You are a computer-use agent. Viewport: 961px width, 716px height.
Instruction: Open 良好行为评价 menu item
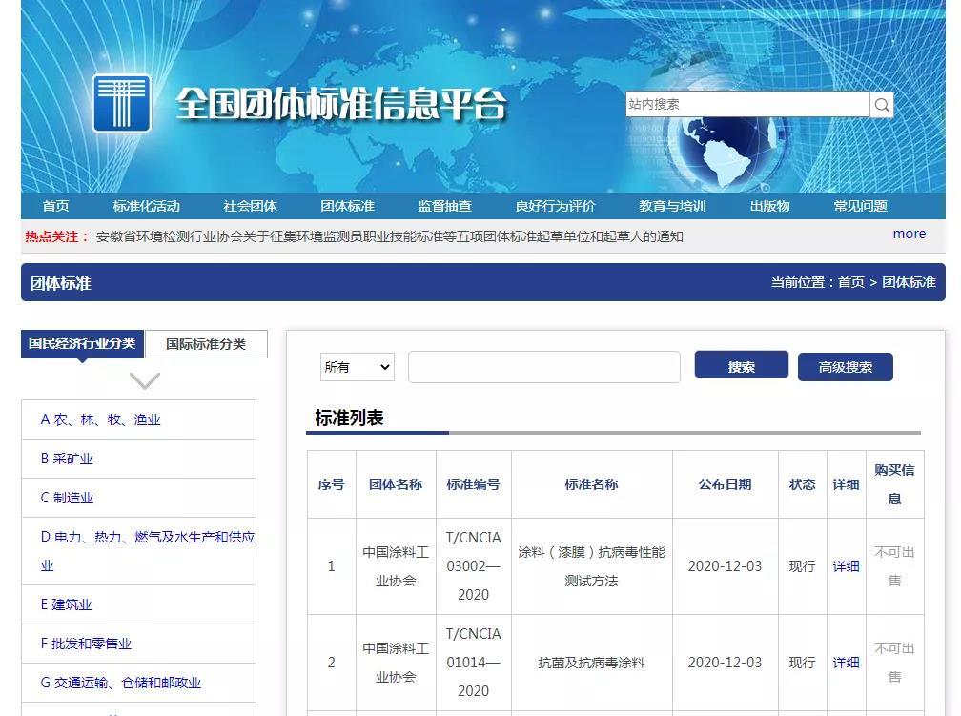tap(555, 206)
